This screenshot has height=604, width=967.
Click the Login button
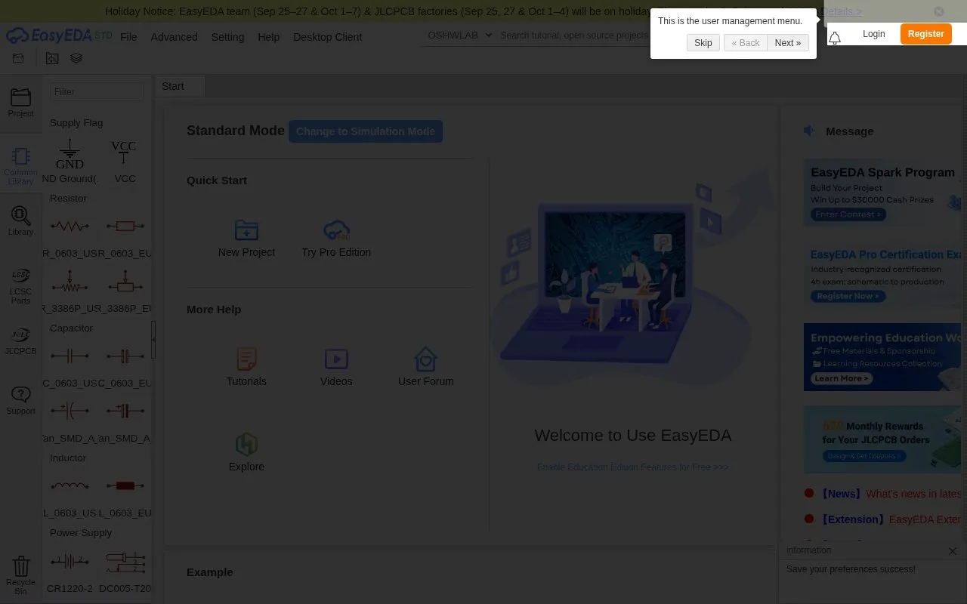pyautogui.click(x=873, y=34)
